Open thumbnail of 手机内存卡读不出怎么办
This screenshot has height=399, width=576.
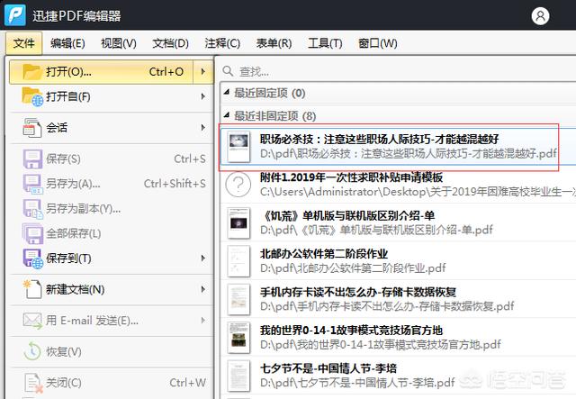click(x=238, y=299)
